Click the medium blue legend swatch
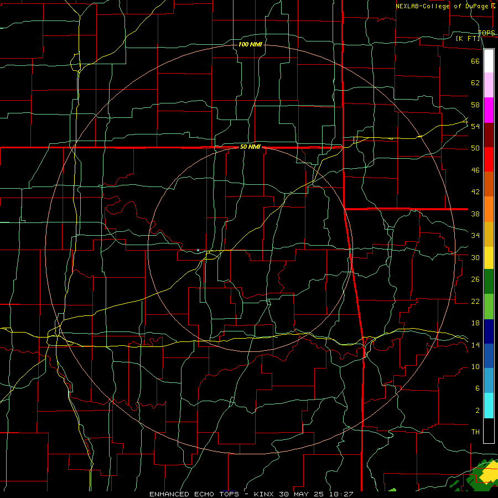Image resolution: width=498 pixels, height=498 pixels. (x=489, y=356)
